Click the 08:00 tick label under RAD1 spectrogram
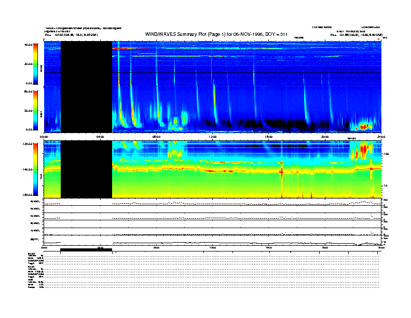Screen dimensions: 411x318 [156, 137]
